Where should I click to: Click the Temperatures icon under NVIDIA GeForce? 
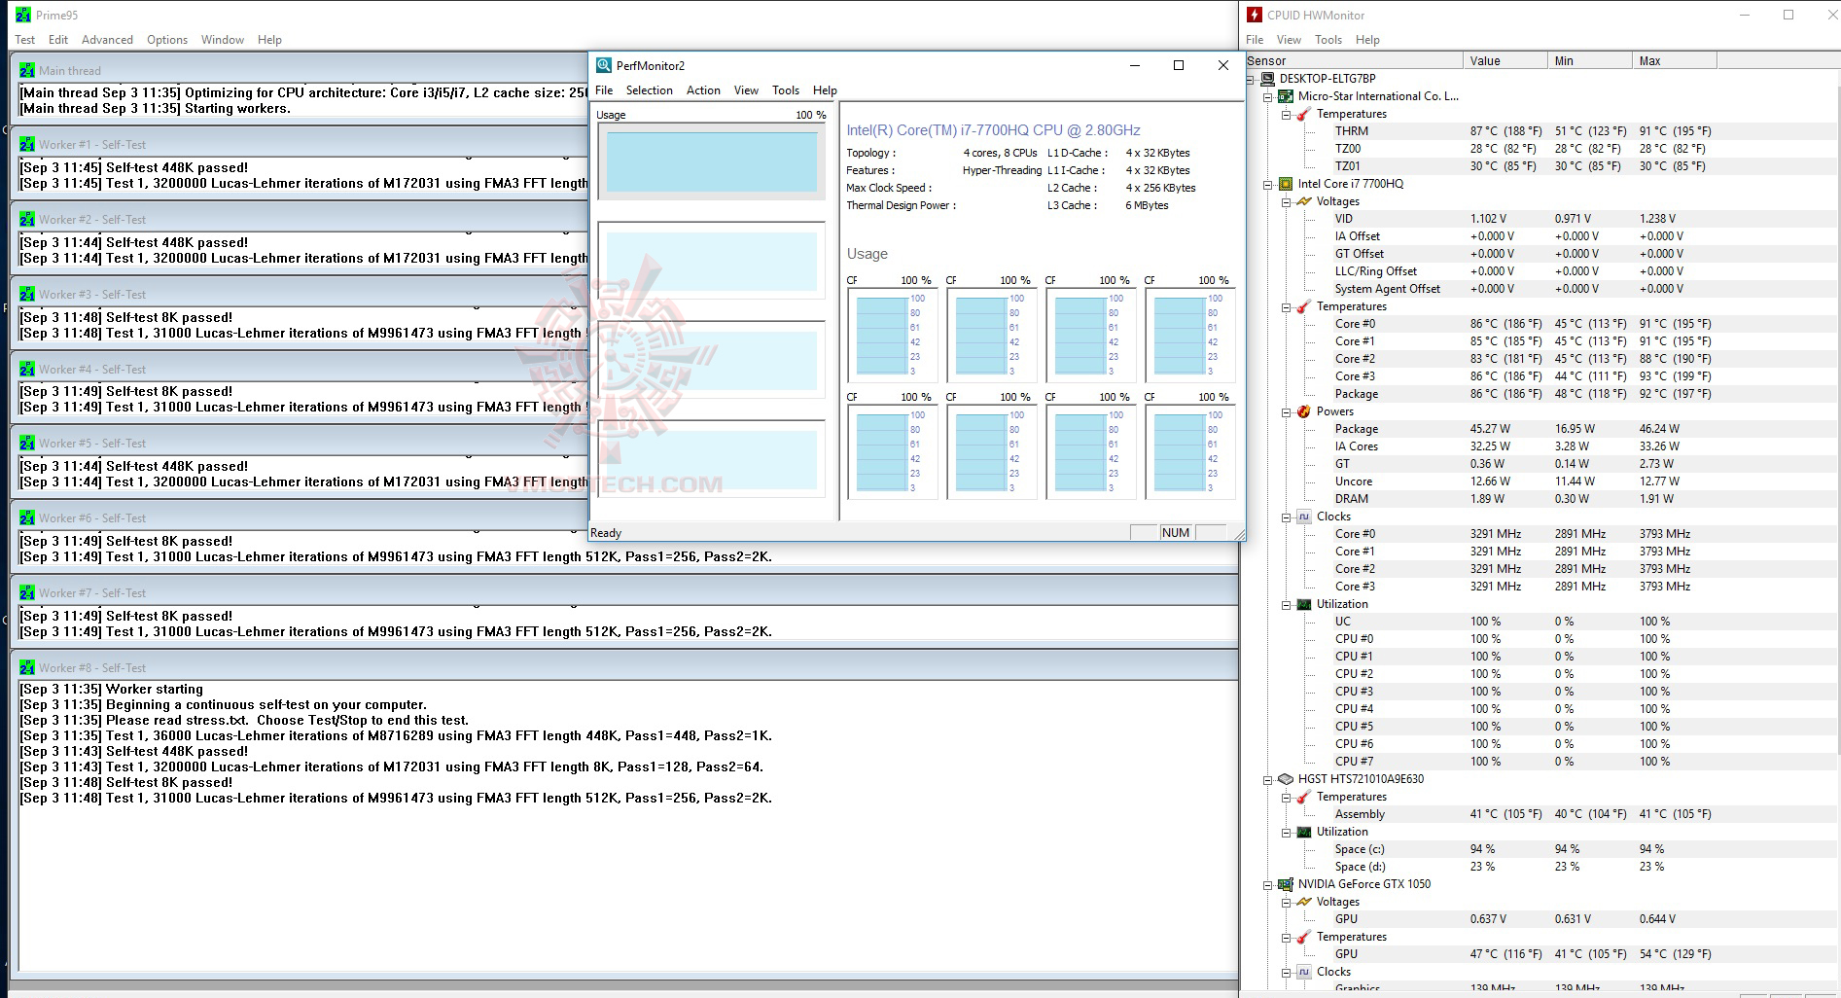tap(1304, 937)
